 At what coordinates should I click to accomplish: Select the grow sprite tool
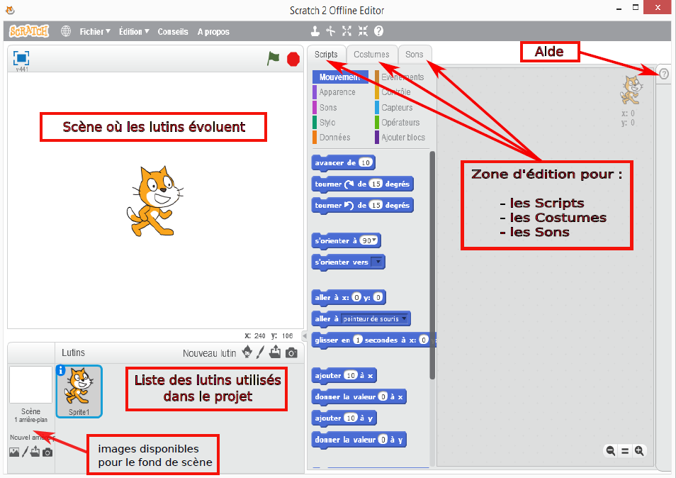(x=347, y=31)
